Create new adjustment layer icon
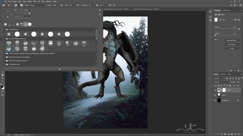Image resolution: width=243 pixels, height=136 pixels. [228, 134]
